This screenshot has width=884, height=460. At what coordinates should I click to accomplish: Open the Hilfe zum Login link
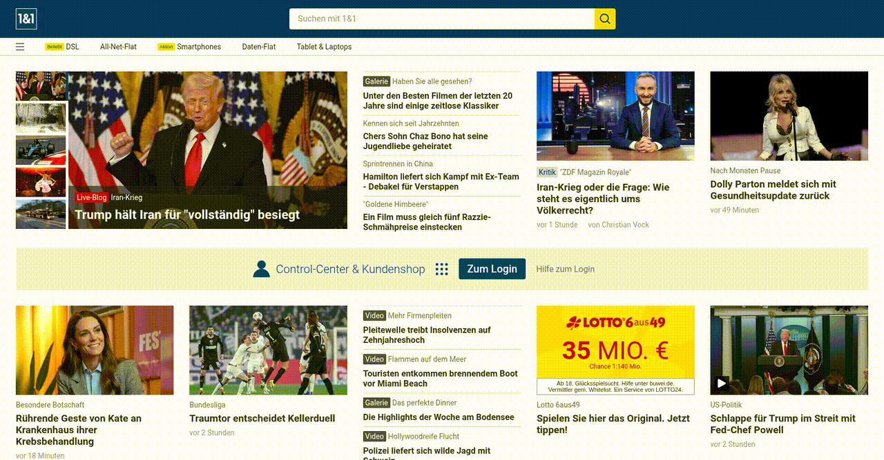point(565,269)
